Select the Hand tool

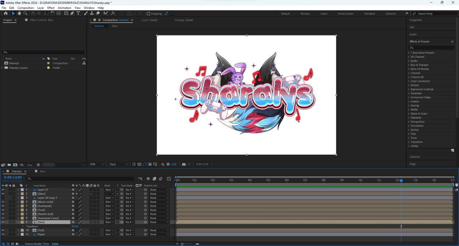[20, 13]
